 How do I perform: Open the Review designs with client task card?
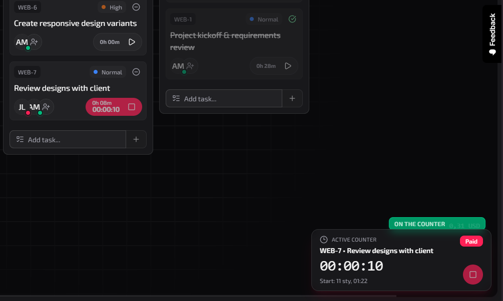coord(62,88)
